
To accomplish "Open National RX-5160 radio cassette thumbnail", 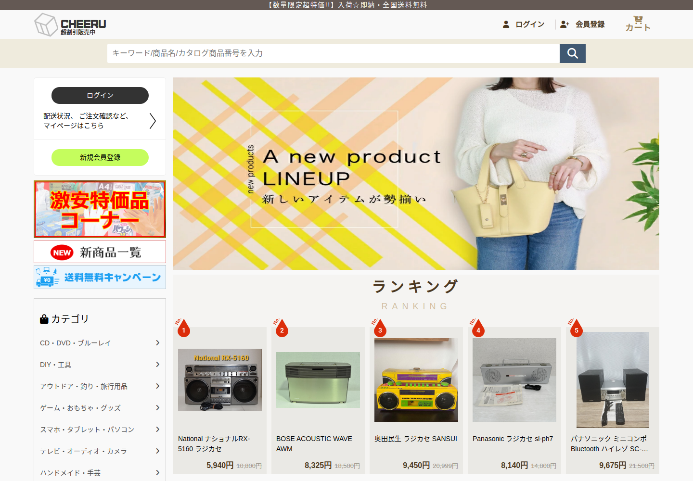I will [x=220, y=380].
